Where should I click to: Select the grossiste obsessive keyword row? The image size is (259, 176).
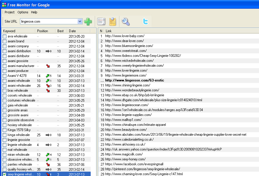(46, 120)
